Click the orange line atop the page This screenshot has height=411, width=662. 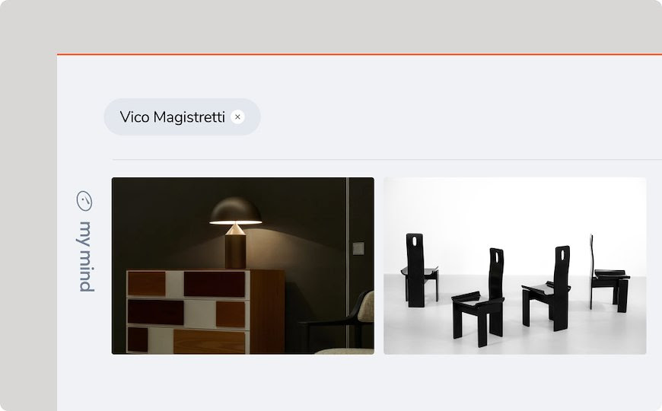(359, 54)
